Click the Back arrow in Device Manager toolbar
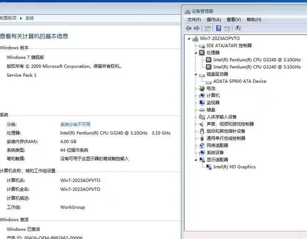The width and height of the screenshot is (307, 239). tap(189, 28)
